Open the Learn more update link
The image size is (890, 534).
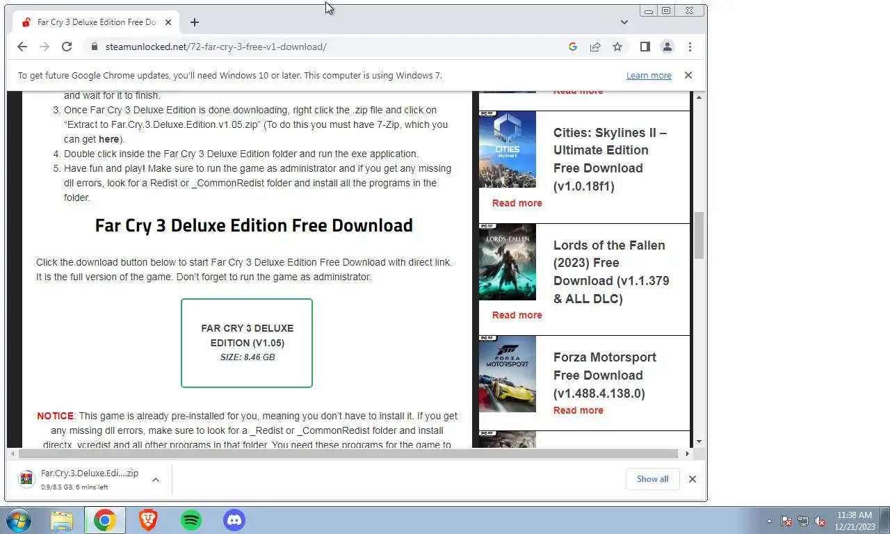[x=649, y=75]
